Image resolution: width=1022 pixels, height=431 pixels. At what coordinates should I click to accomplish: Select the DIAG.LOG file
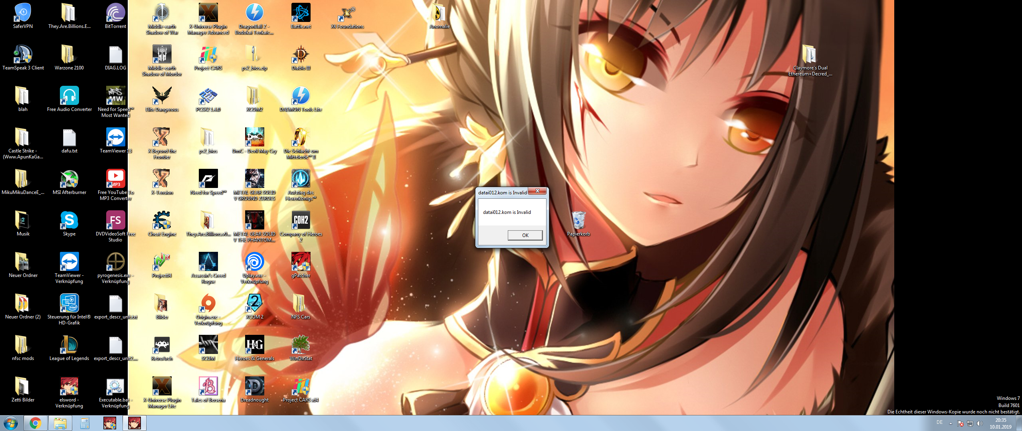(115, 57)
